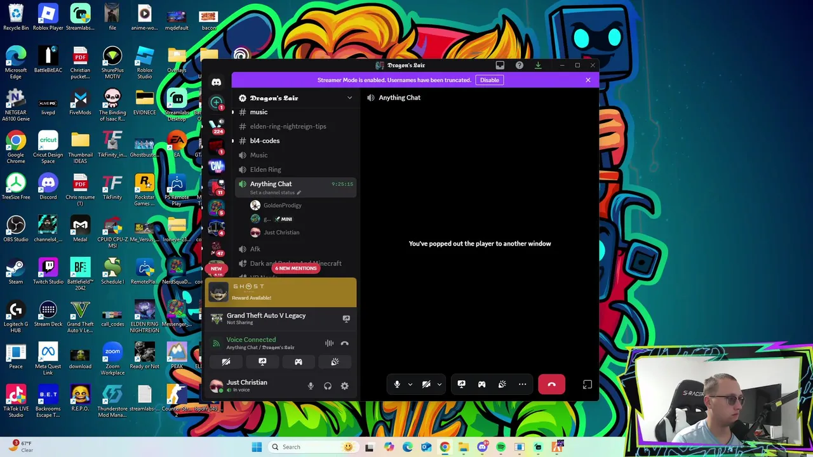
Task: Open the music text channel
Action: click(259, 112)
